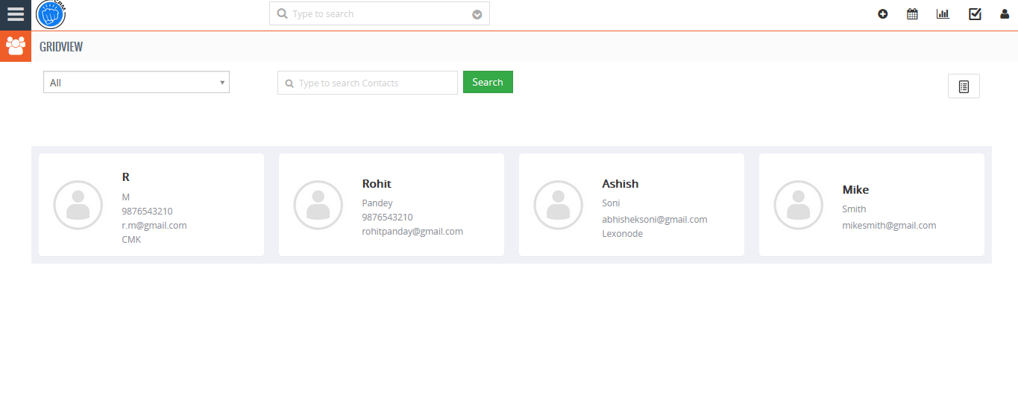This screenshot has height=400, width=1018.
Task: Click last name 'Soni'
Action: click(x=611, y=203)
